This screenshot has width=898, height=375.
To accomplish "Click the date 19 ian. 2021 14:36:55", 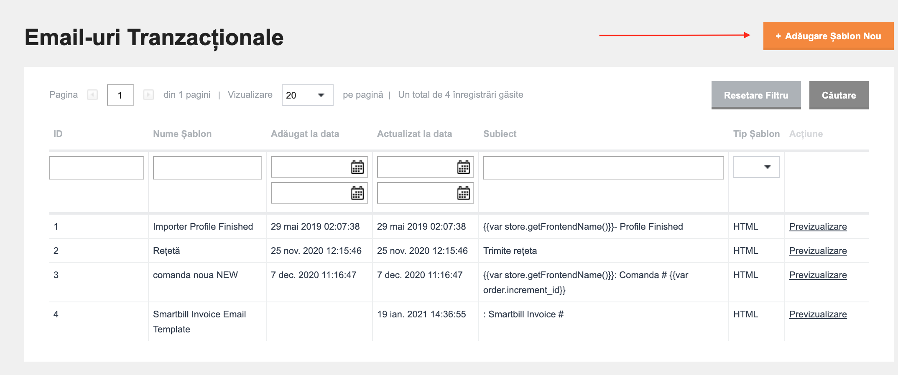I will coord(421,314).
